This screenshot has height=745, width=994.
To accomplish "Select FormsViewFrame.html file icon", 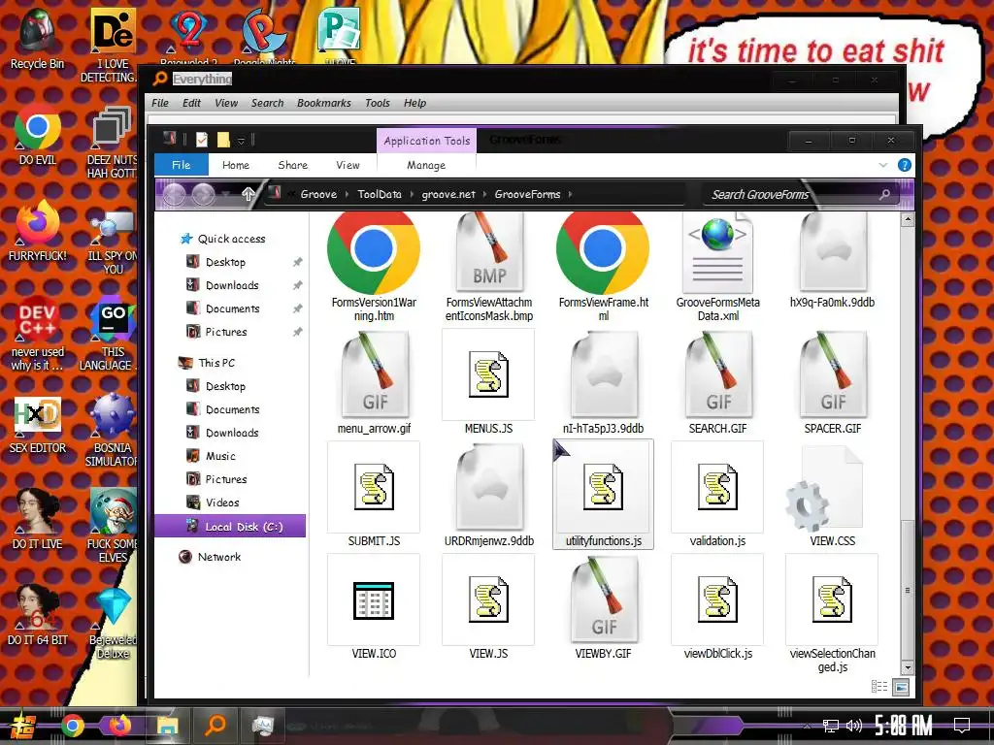I will coord(603,251).
